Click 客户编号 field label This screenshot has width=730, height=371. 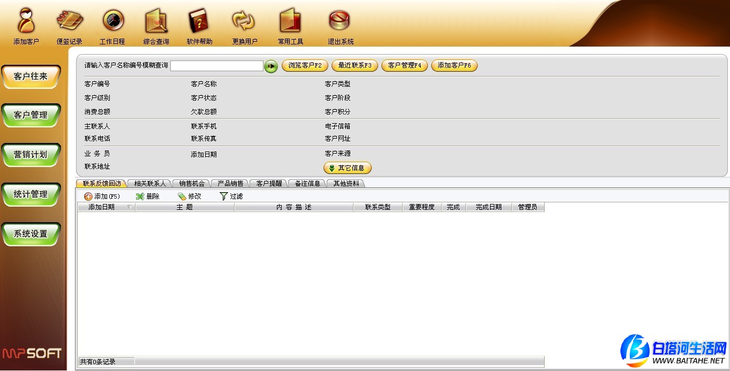(97, 84)
